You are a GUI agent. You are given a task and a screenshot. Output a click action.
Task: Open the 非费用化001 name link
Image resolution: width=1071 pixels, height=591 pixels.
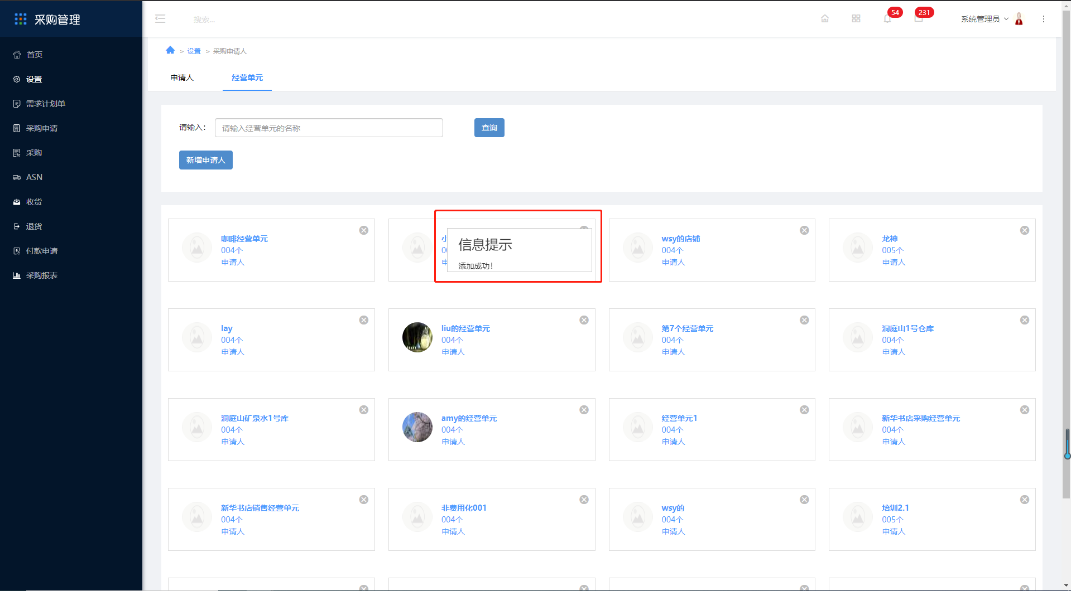[464, 508]
